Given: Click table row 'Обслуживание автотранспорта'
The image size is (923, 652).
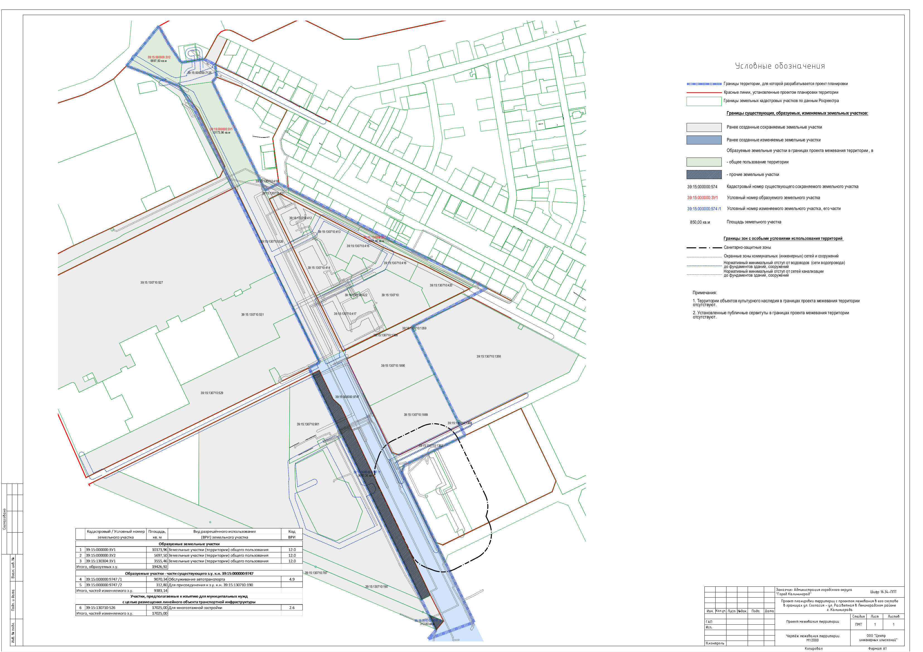Looking at the screenshot, I should pos(197,579).
